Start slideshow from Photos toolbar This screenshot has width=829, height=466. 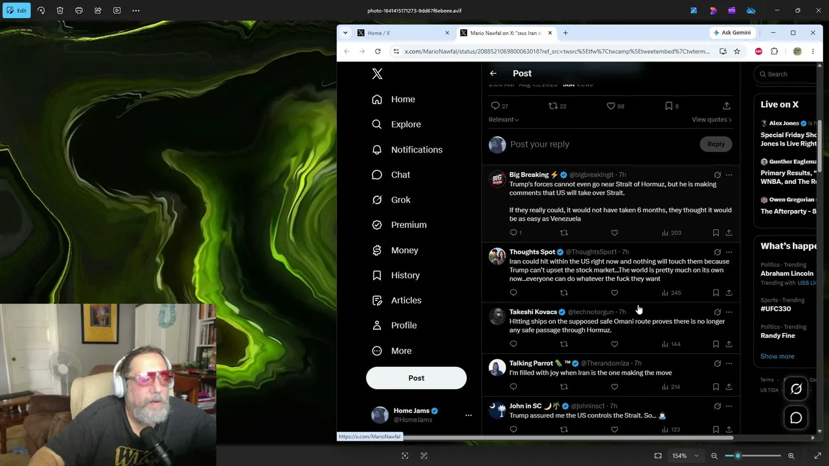click(117, 10)
